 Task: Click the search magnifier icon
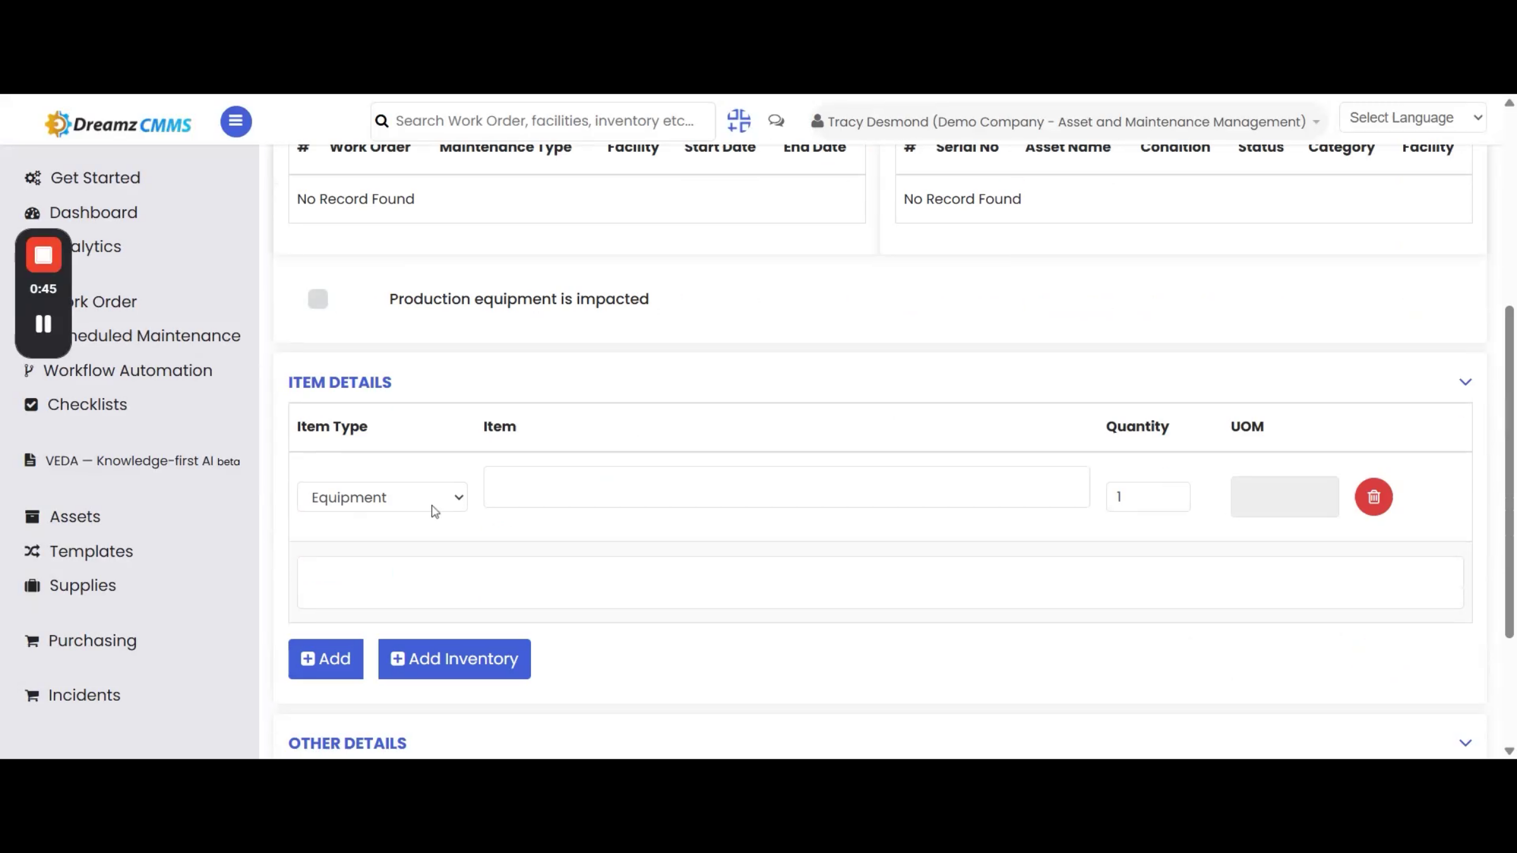(x=382, y=121)
